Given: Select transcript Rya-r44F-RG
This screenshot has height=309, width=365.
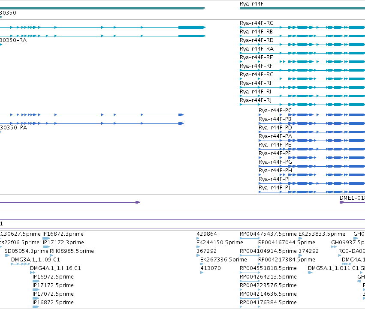Looking at the screenshot, I should [256, 75].
